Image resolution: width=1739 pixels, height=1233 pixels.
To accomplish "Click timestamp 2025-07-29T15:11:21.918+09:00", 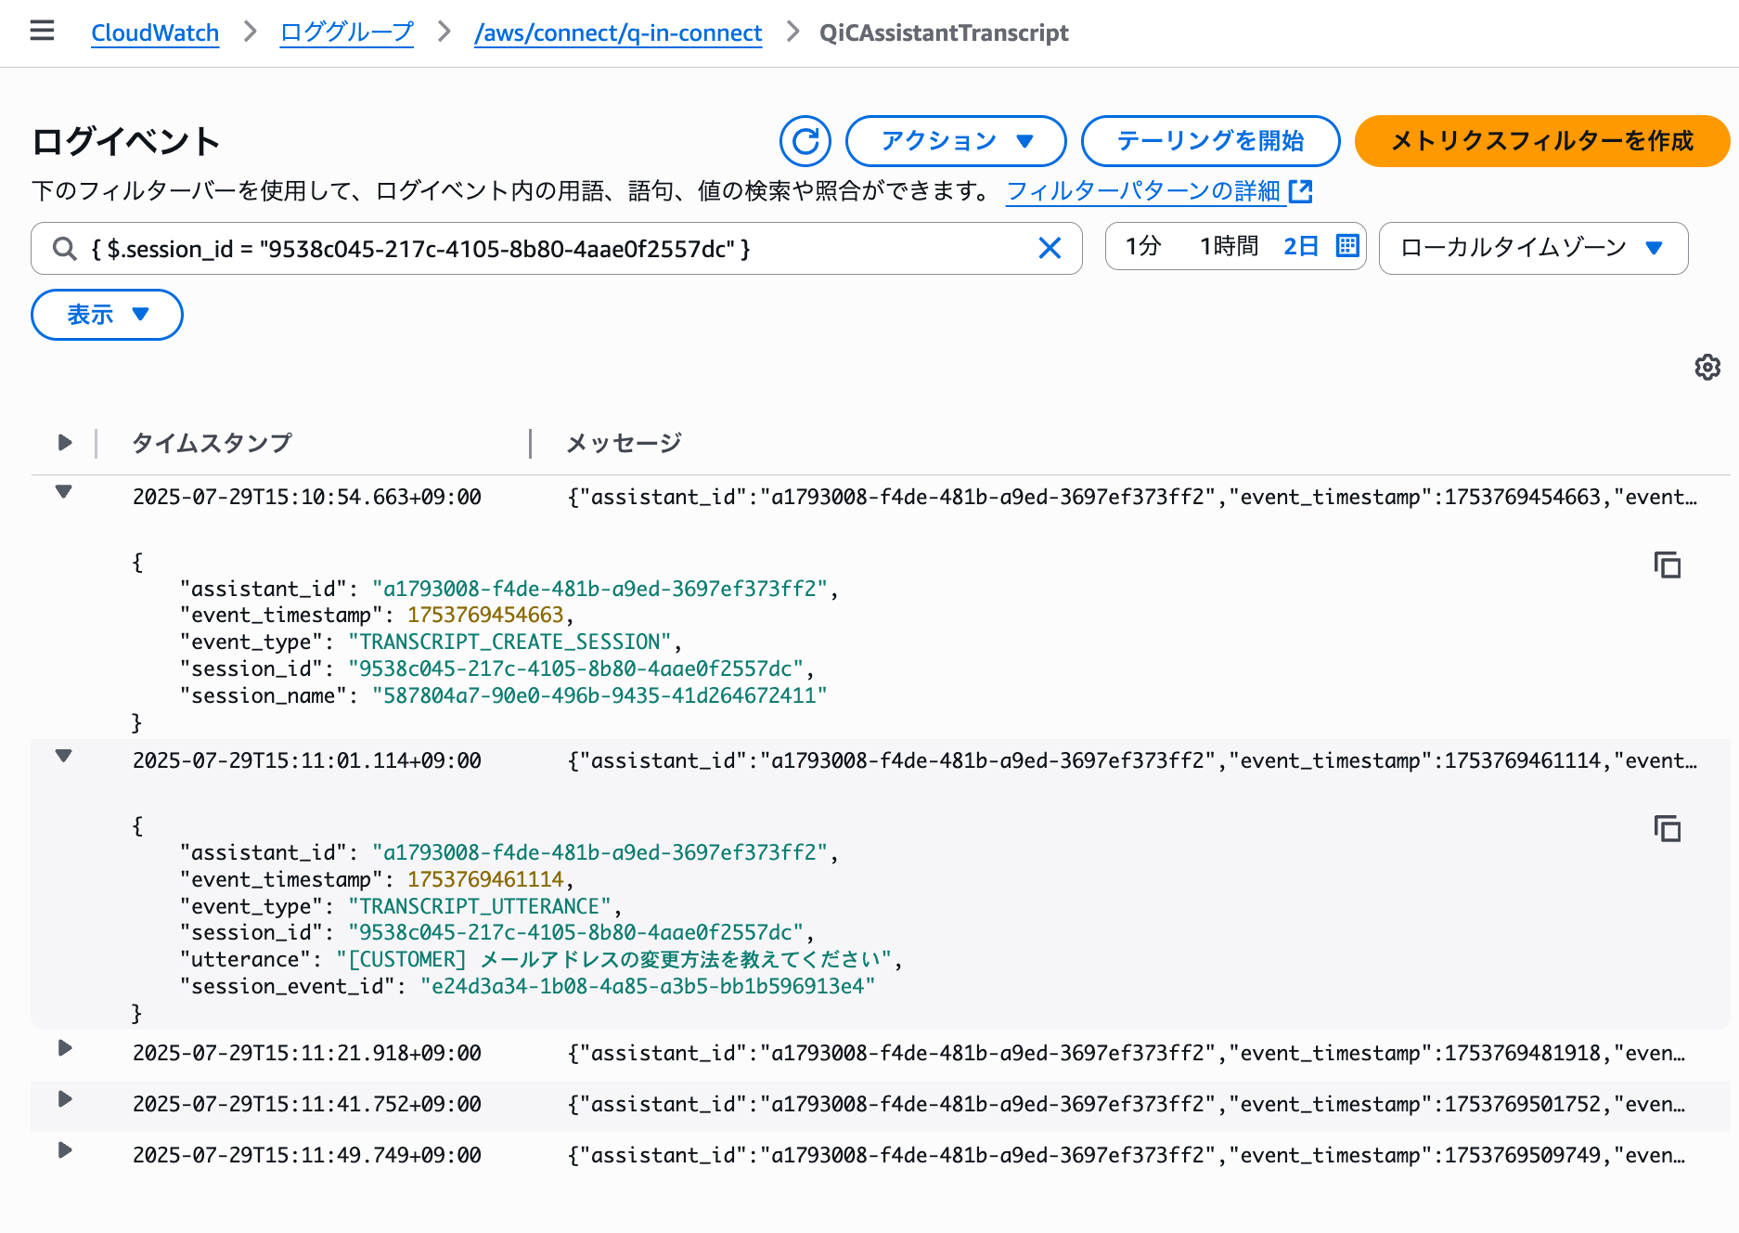I will 306,1053.
